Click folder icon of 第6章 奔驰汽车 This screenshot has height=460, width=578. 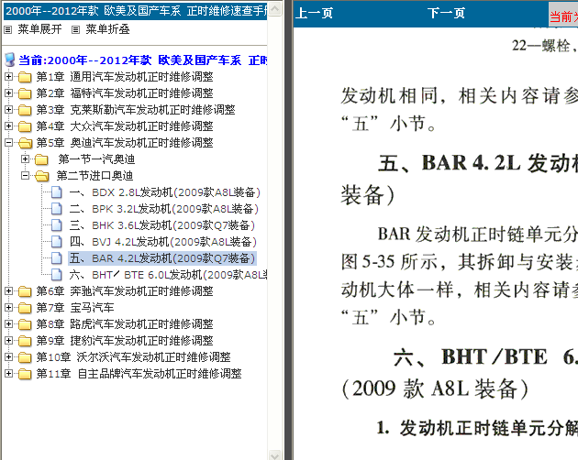tap(25, 291)
